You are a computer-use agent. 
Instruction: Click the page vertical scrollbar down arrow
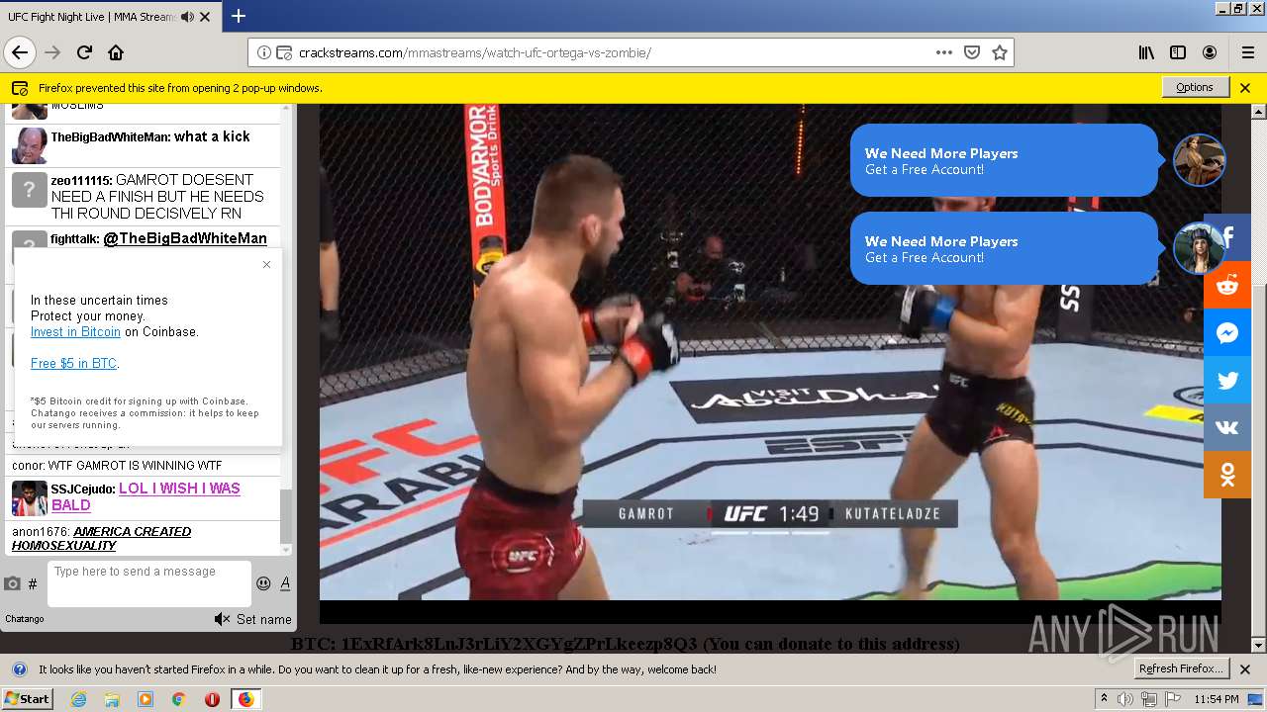(1258, 647)
